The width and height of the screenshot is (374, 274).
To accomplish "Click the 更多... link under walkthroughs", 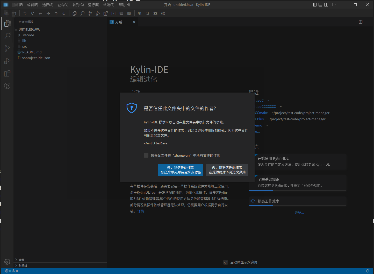I will coord(299,213).
